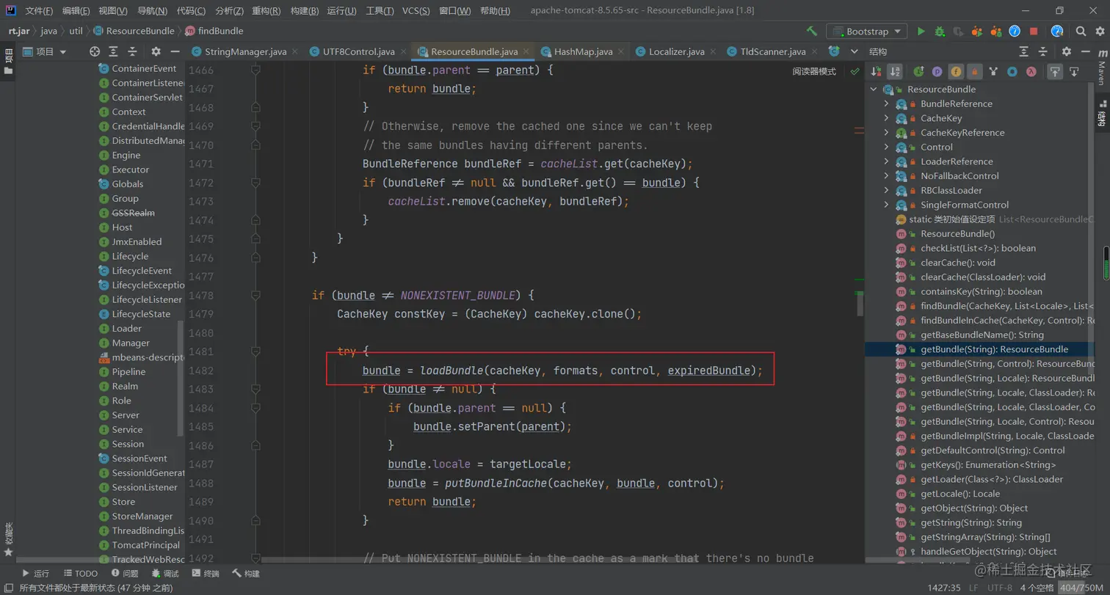This screenshot has width=1110, height=595.
Task: Toggle show inherited members in Structure
Action: coord(918,72)
